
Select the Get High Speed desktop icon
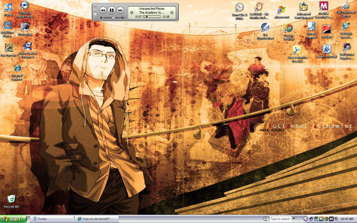(346, 30)
